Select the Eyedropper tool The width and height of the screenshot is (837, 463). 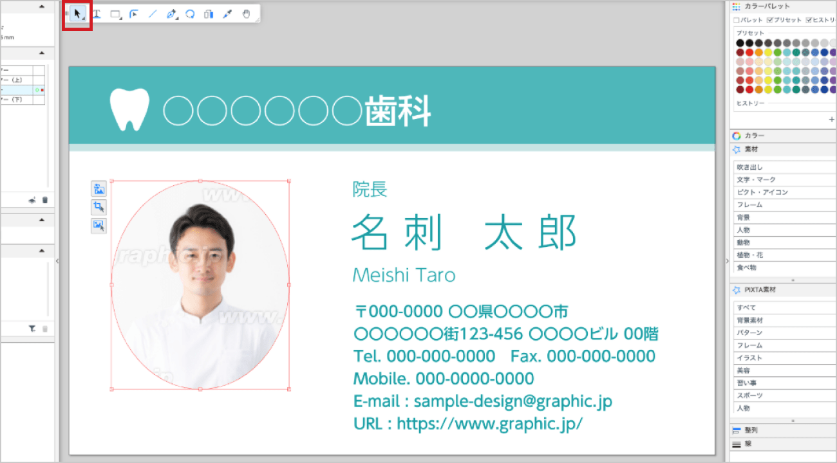227,14
